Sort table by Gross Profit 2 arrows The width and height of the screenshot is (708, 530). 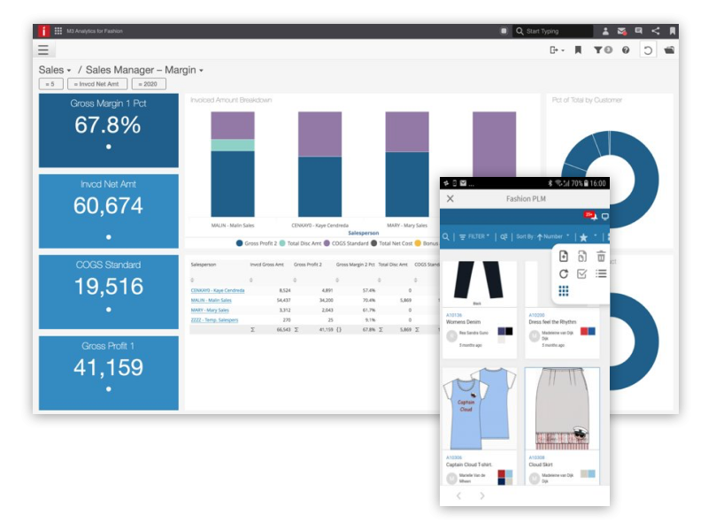[295, 280]
